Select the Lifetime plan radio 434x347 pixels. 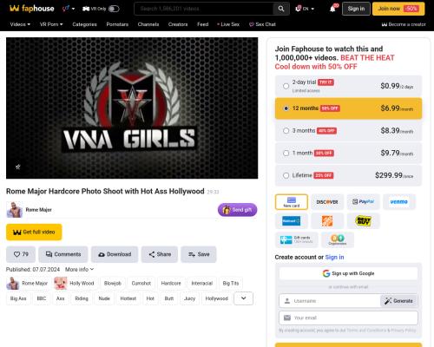tap(286, 175)
